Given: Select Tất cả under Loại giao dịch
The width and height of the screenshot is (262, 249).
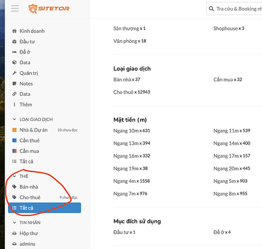Looking at the screenshot, I should tap(26, 161).
